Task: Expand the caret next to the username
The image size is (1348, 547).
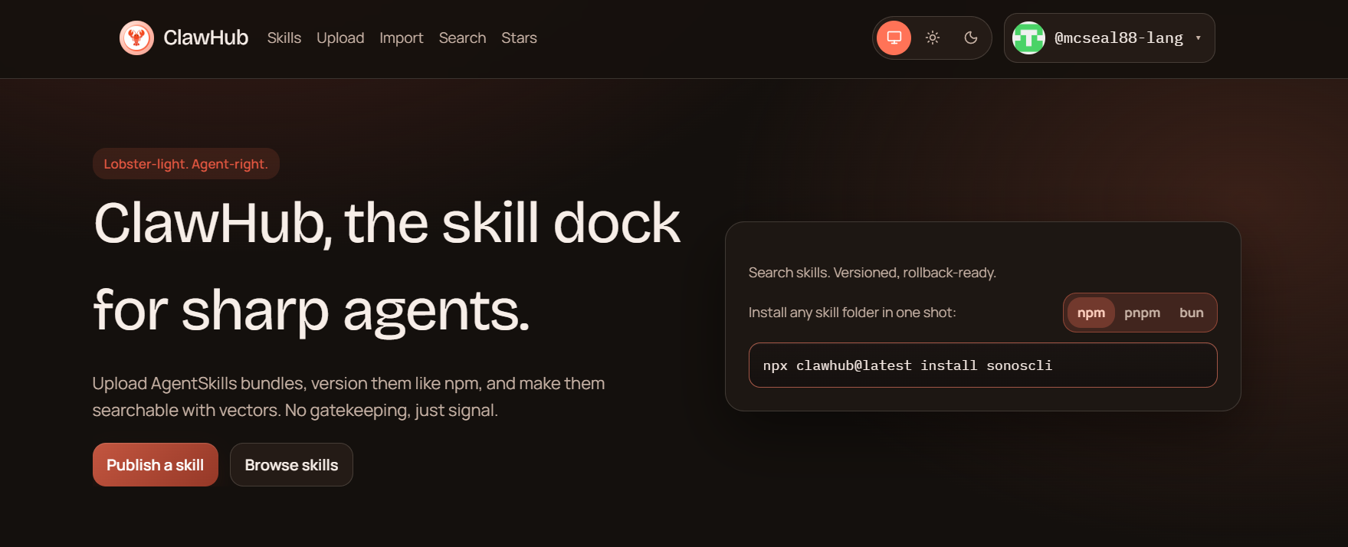Action: pos(1199,38)
